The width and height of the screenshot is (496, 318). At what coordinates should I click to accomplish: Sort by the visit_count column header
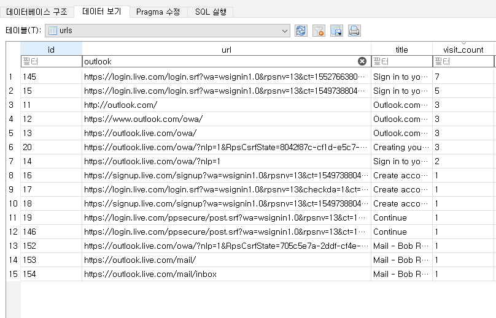point(463,49)
